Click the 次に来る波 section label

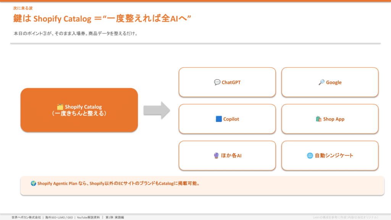(23, 8)
